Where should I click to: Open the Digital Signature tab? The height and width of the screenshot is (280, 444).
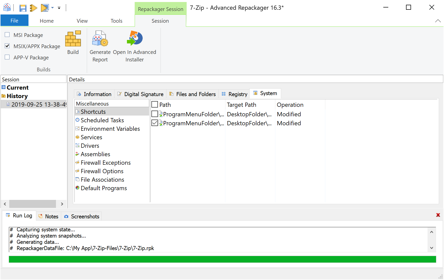[141, 94]
